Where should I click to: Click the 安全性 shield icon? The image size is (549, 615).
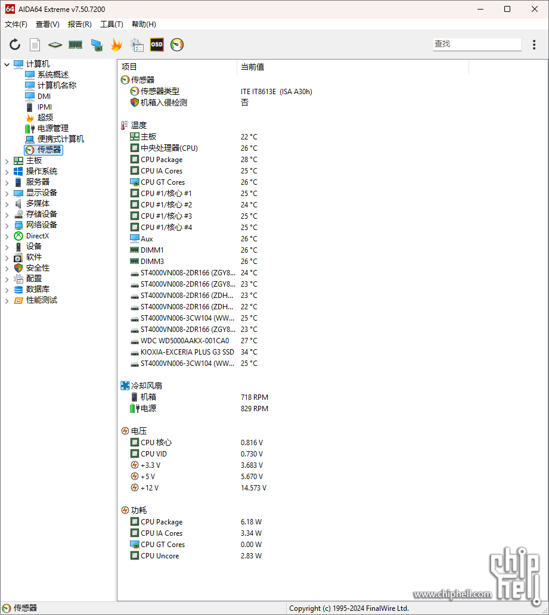18,268
